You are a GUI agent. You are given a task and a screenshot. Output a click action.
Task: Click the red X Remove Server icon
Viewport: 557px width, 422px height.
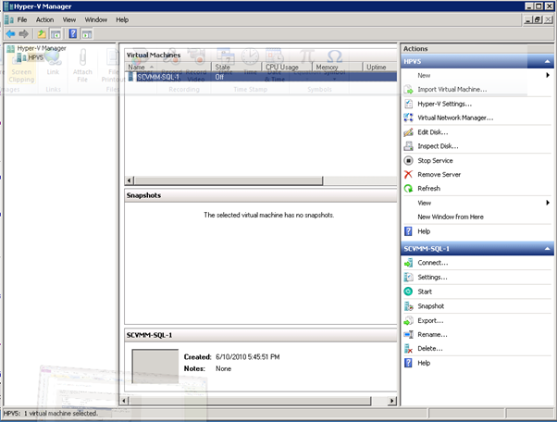(x=409, y=174)
